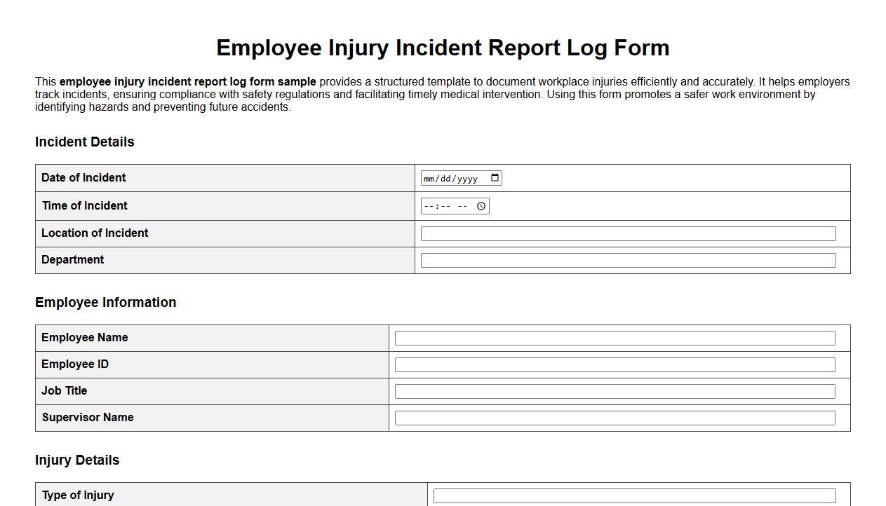Screen dimensions: 886x506
Task: Click the Employee Name text field
Action: (x=615, y=337)
